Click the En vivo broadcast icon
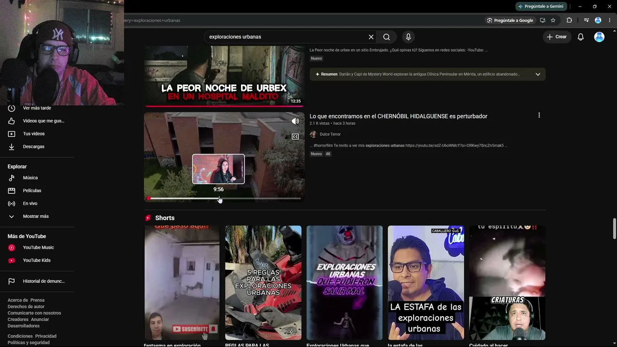 pos(12,203)
